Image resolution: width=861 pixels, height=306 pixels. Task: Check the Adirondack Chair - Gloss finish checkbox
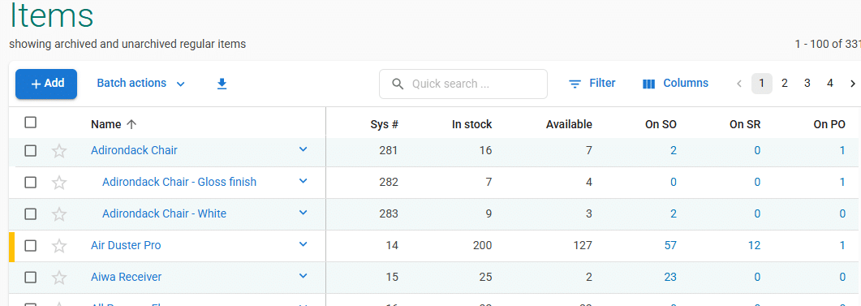point(31,182)
